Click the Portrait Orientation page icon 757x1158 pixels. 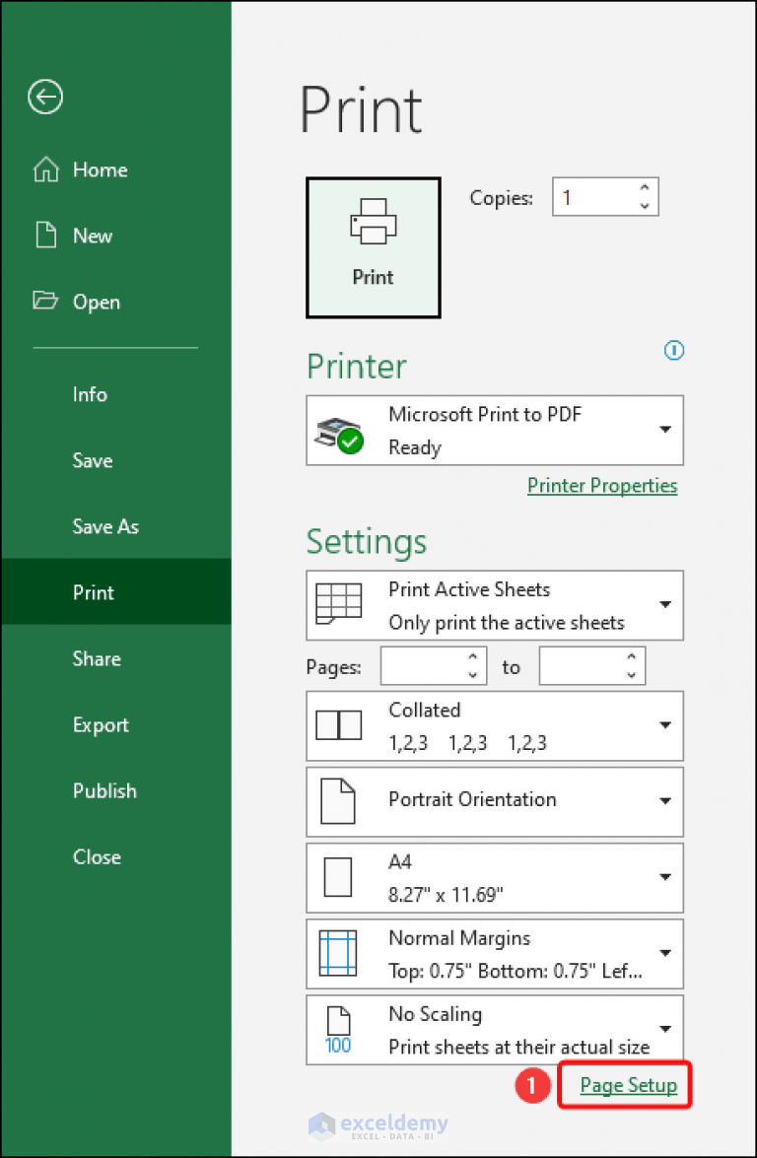[x=337, y=801]
